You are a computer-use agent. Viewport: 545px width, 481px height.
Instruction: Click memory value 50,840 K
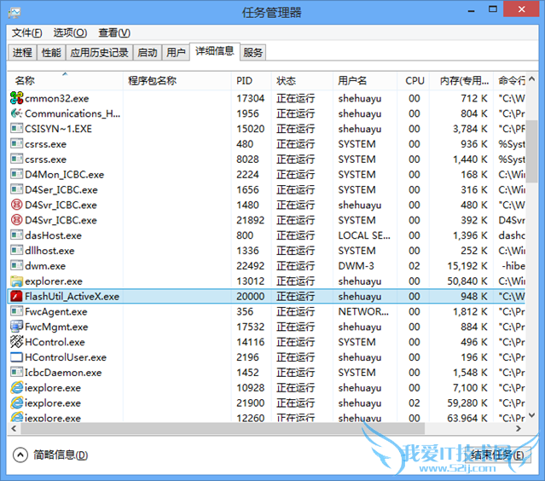[x=467, y=281]
